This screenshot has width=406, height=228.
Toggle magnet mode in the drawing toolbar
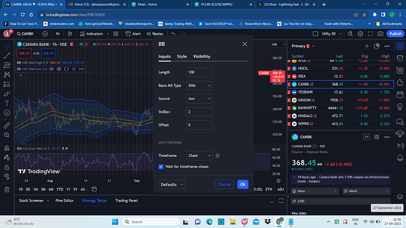[x=7, y=148]
